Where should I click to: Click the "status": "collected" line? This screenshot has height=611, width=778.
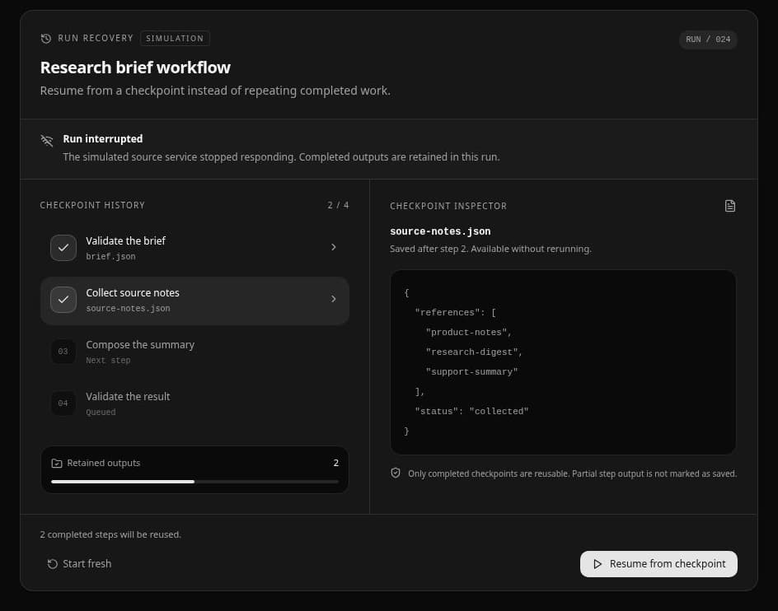point(471,411)
